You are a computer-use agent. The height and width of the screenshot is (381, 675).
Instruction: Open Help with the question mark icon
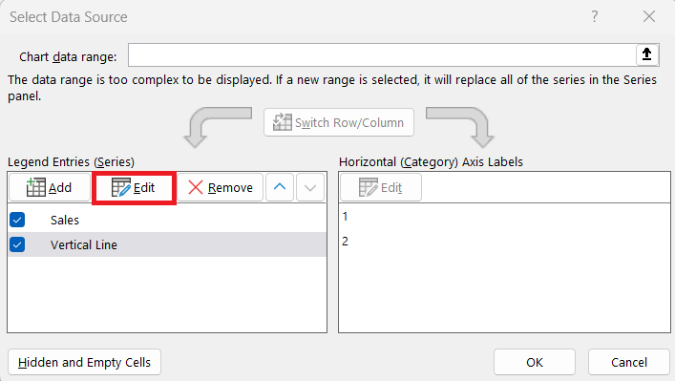click(x=594, y=17)
